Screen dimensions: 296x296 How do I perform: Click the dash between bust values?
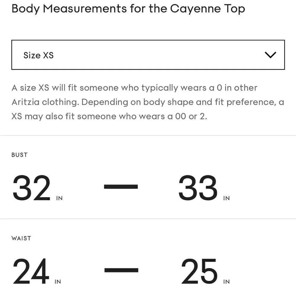[121, 186]
